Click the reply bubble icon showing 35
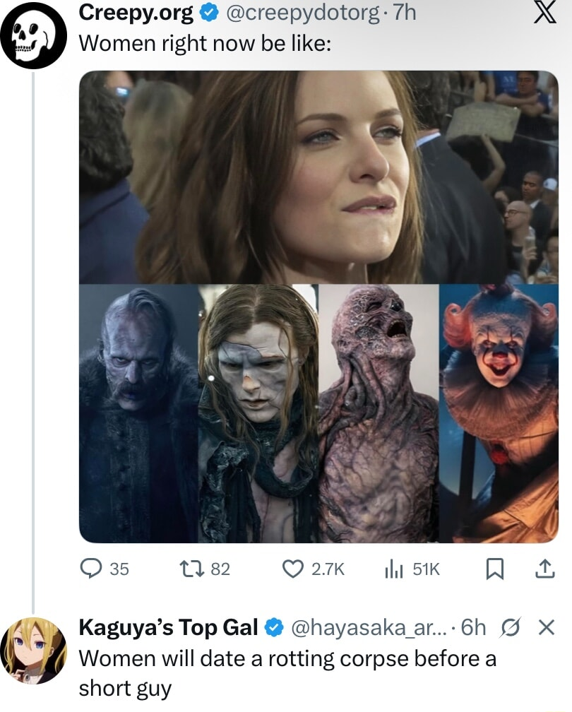This screenshot has width=572, height=712. point(91,569)
